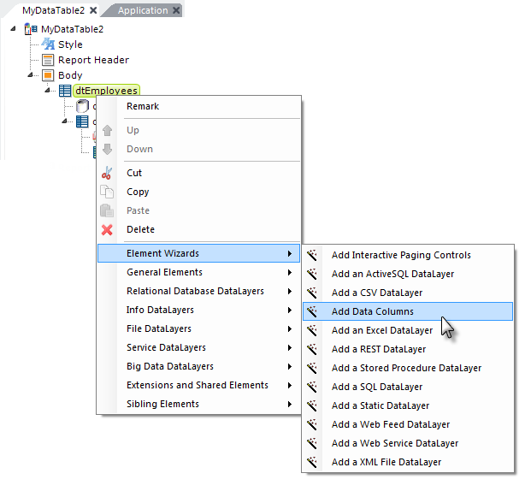Close the MyDataTable2 tab
Image resolution: width=525 pixels, height=497 pixels.
[93, 11]
